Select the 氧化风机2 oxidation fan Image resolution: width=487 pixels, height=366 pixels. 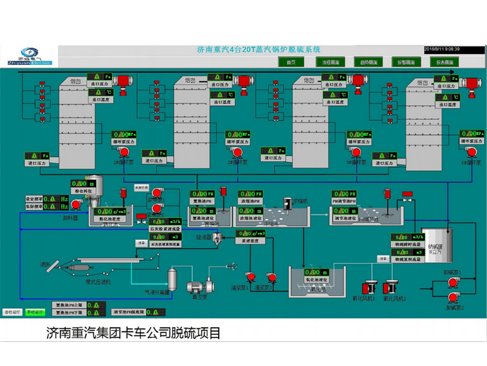(391, 287)
